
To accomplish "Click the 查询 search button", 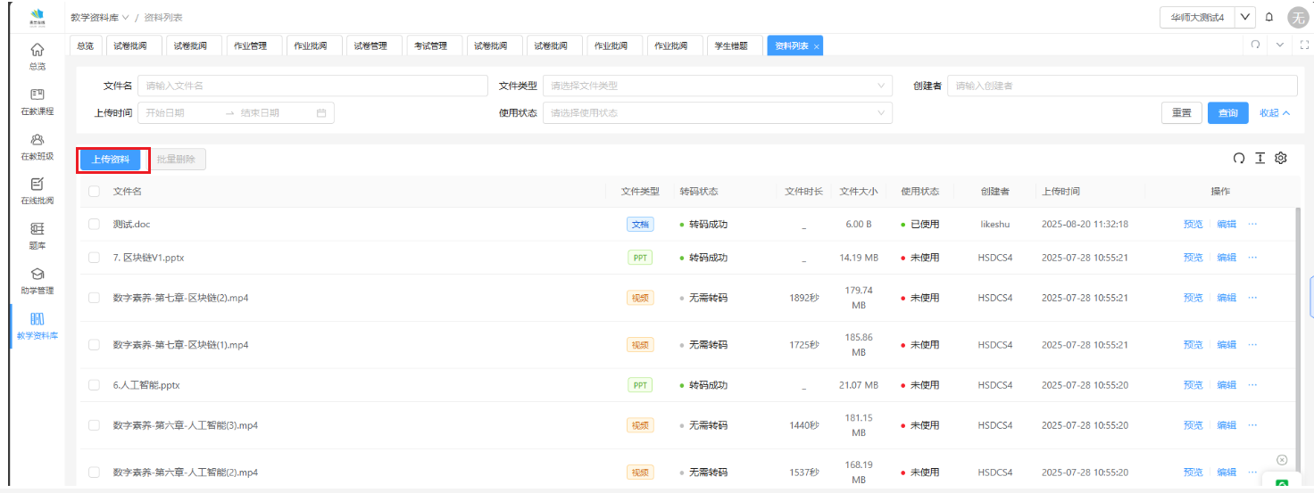I will [1227, 113].
